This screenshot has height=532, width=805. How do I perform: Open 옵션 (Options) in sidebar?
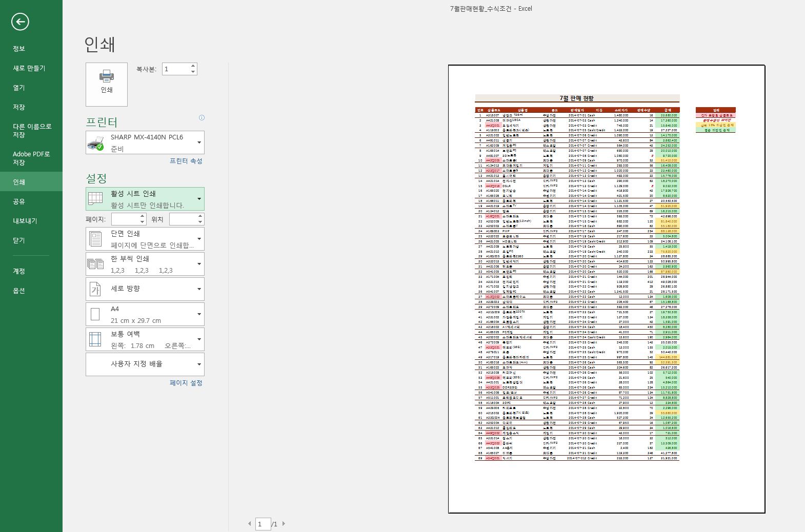point(31,291)
